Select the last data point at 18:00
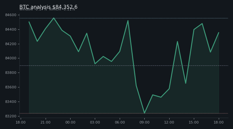This screenshot has height=129, width=233. point(219,33)
